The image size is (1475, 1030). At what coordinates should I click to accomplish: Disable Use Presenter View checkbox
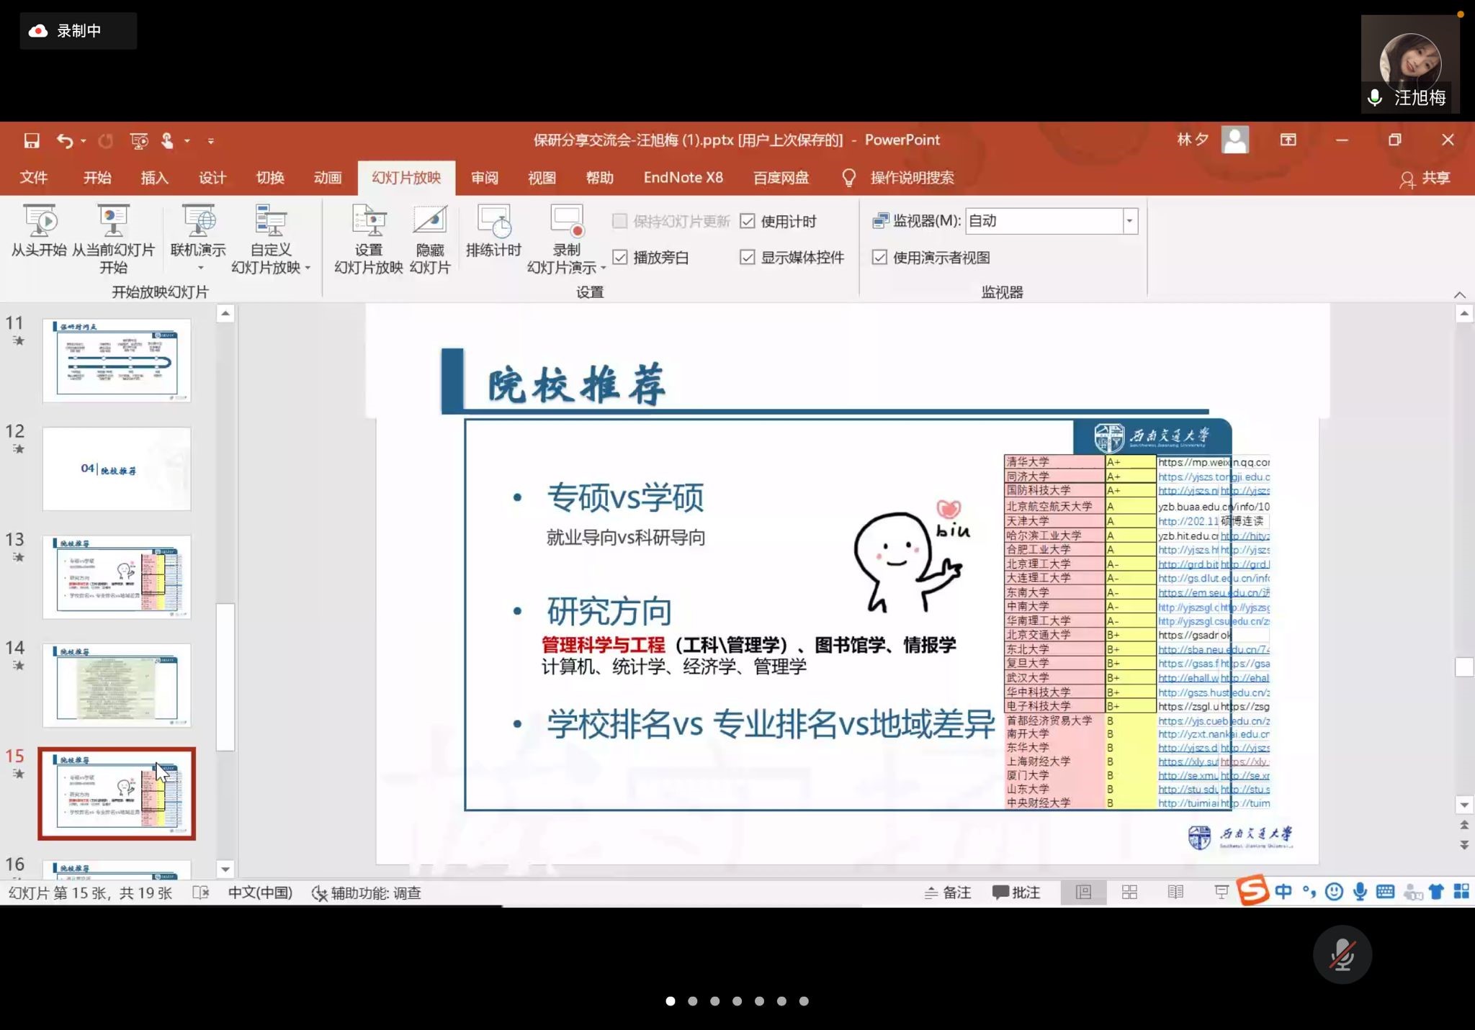(879, 258)
